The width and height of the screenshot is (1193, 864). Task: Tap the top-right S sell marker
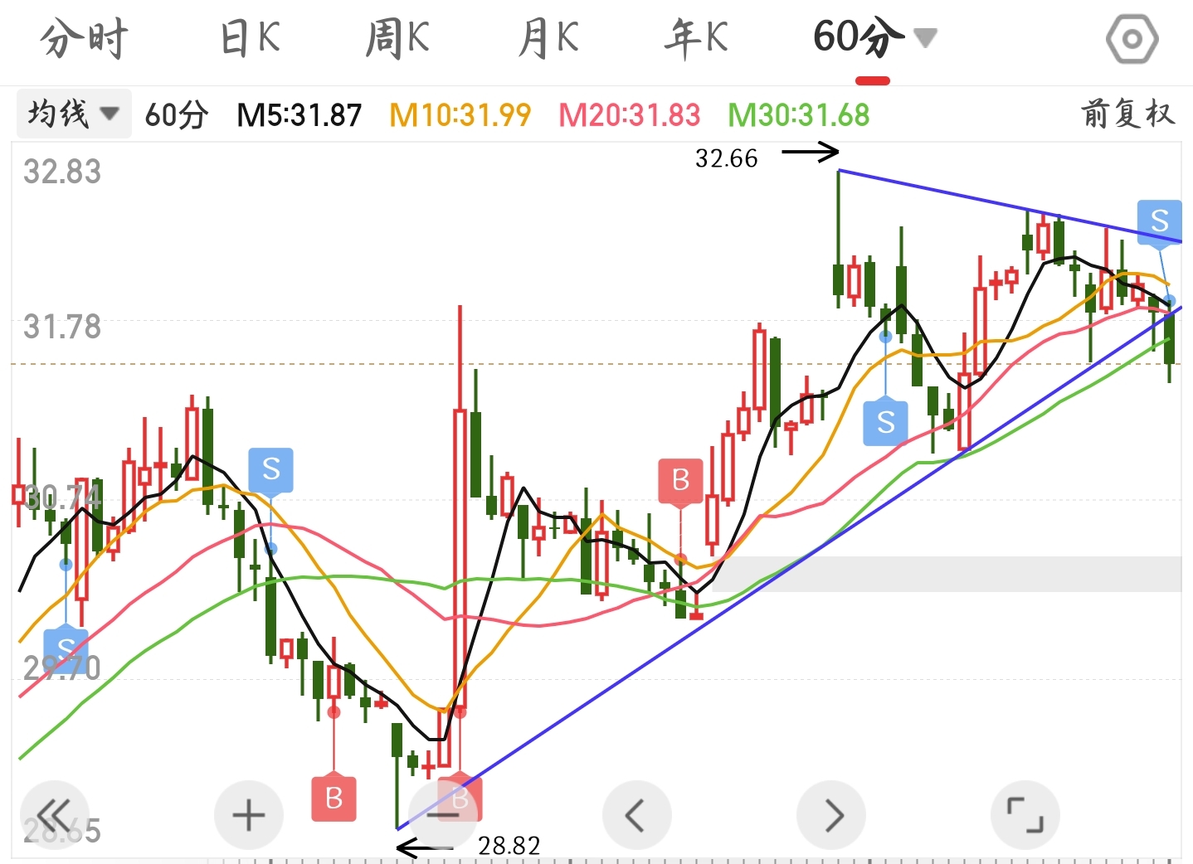1159,221
